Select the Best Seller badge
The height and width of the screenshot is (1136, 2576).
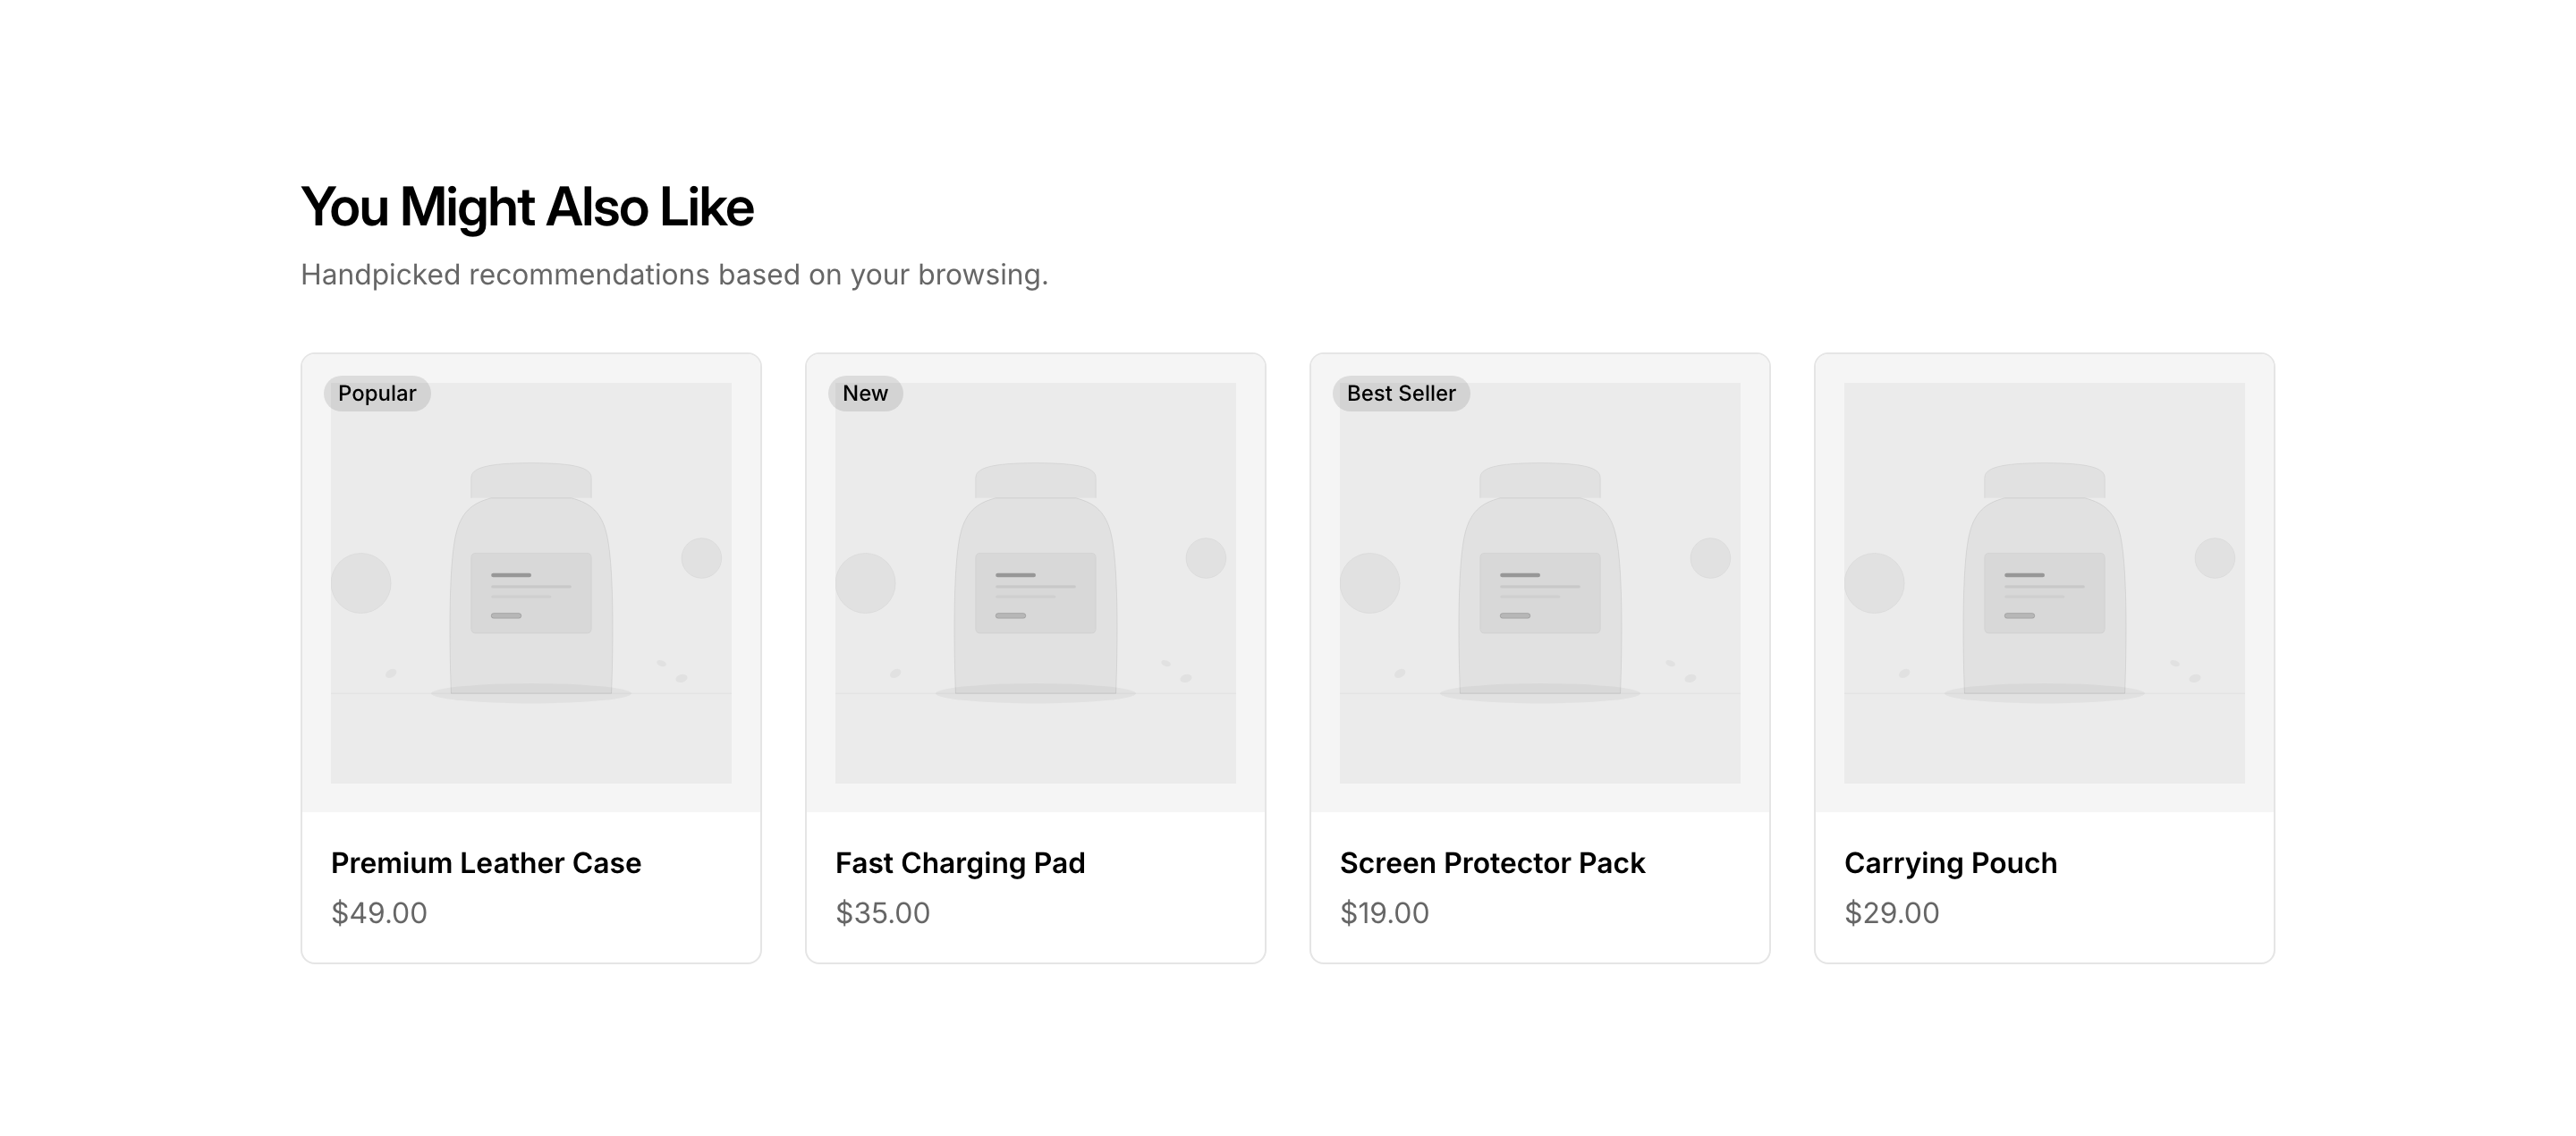(x=1401, y=393)
